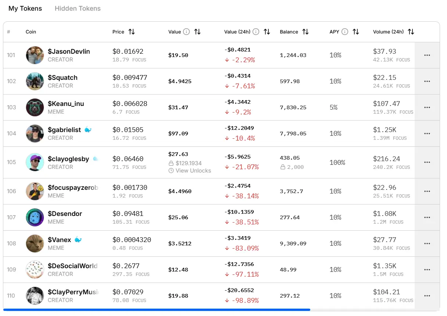Open the $Squatch coin link

tap(62, 78)
